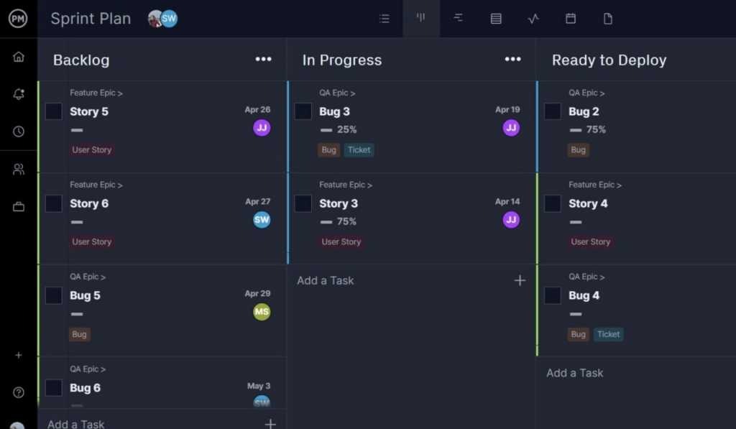Switch to the sheet table view

pos(496,19)
